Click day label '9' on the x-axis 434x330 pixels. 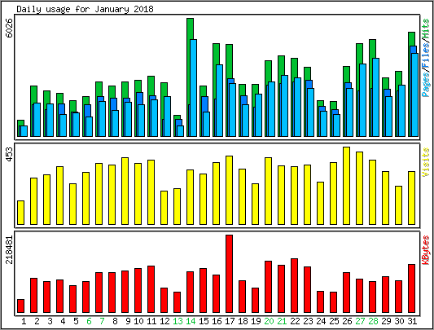point(128,321)
